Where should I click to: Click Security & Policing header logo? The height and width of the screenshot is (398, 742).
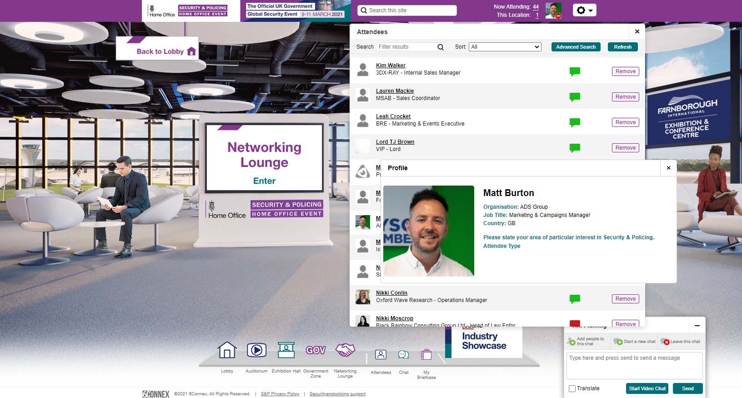[x=191, y=11]
